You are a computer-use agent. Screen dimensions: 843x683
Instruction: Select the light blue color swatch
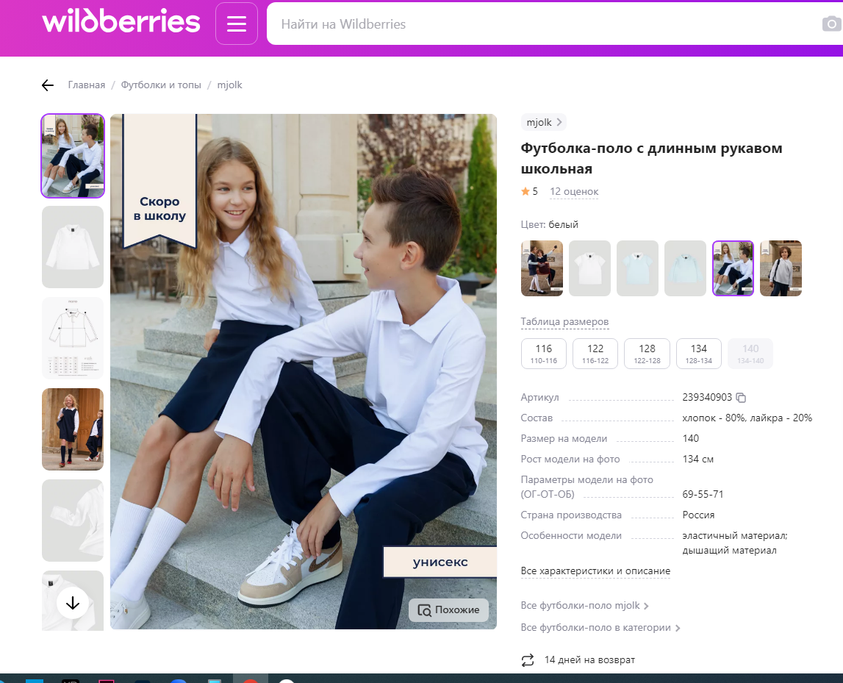(637, 268)
